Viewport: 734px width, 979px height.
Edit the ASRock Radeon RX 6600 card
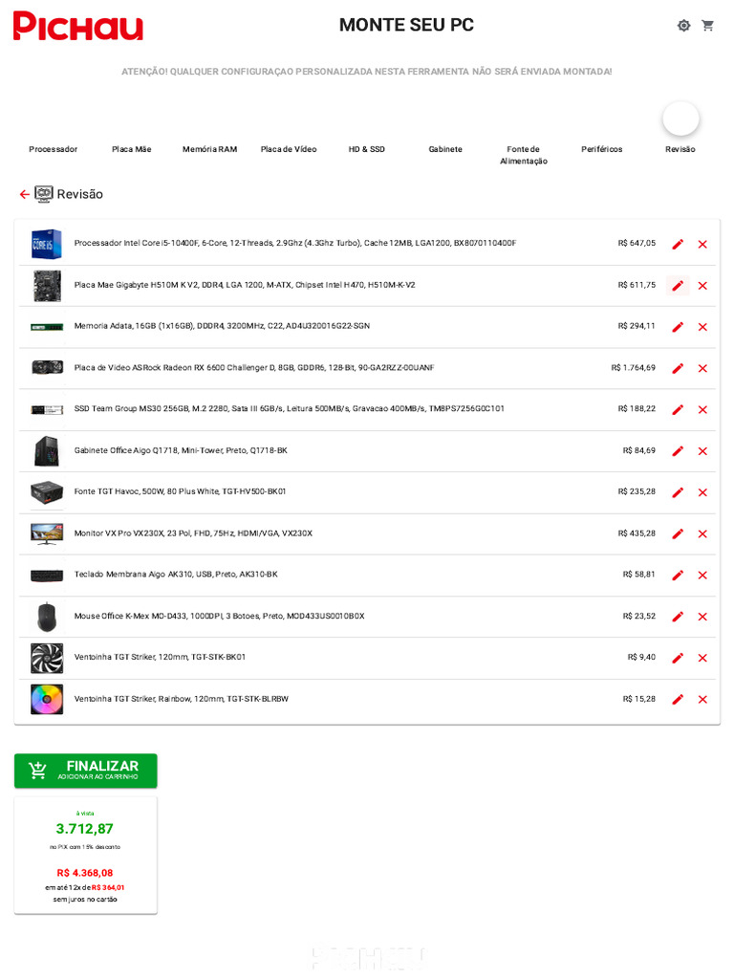(x=678, y=368)
